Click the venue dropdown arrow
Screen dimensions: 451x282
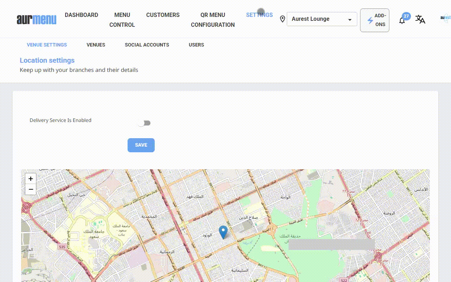350,20
